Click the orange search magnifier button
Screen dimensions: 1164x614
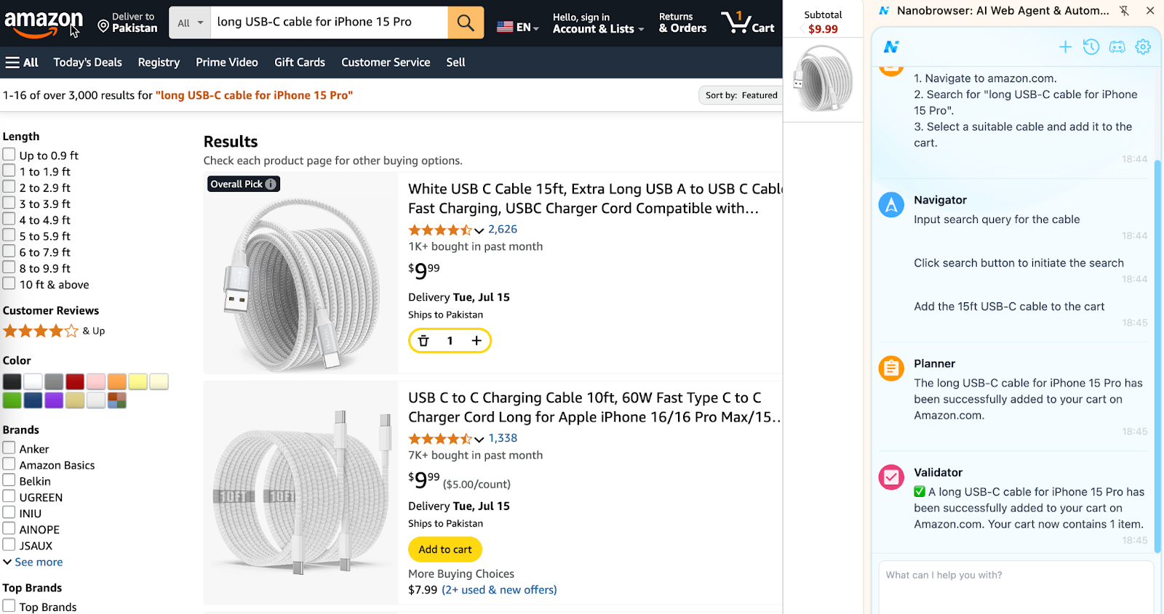(x=466, y=23)
